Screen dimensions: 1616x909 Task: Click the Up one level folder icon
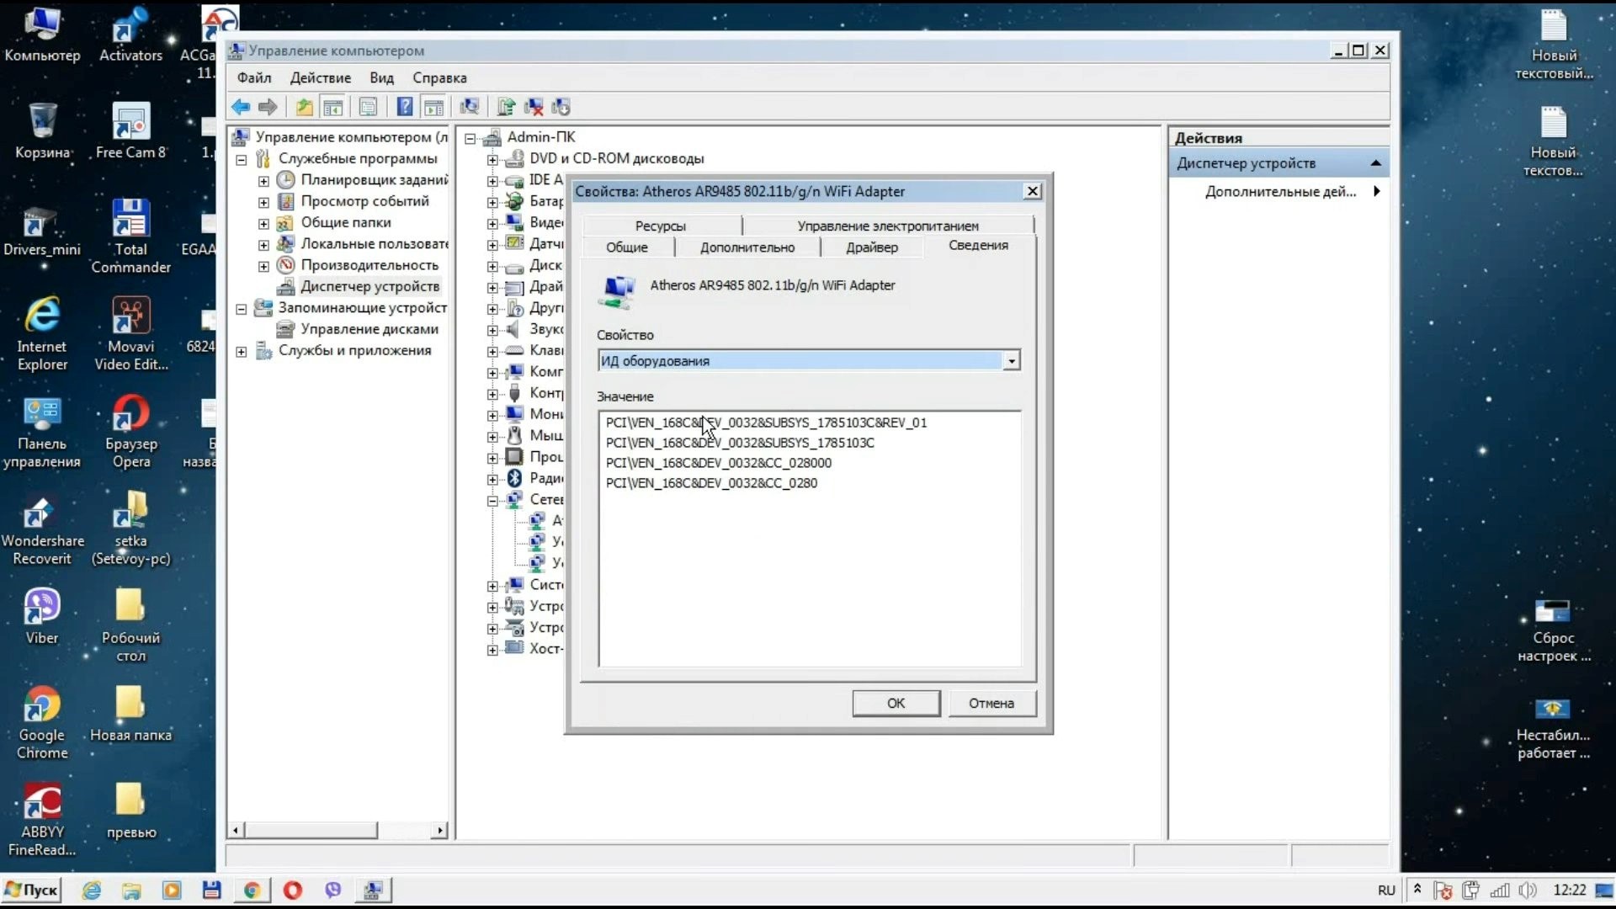click(x=304, y=107)
